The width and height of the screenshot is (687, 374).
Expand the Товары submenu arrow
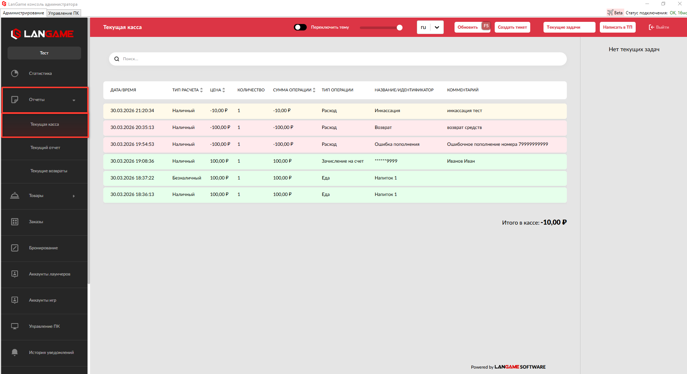pos(74,196)
